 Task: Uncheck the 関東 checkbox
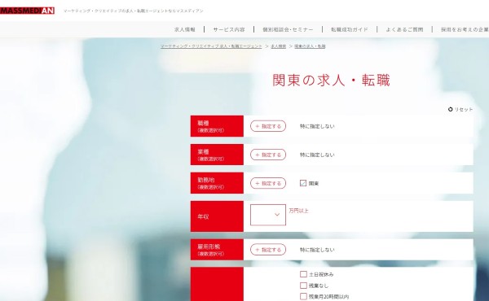303,183
